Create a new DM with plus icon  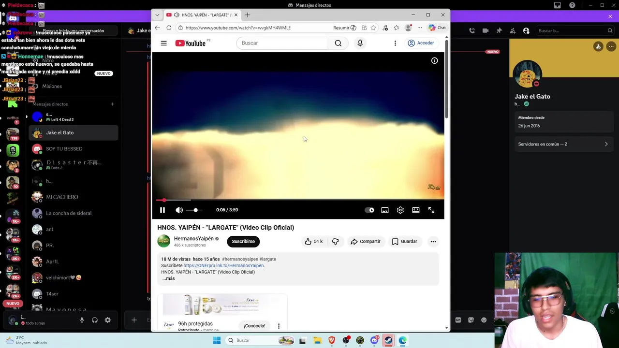pyautogui.click(x=112, y=104)
